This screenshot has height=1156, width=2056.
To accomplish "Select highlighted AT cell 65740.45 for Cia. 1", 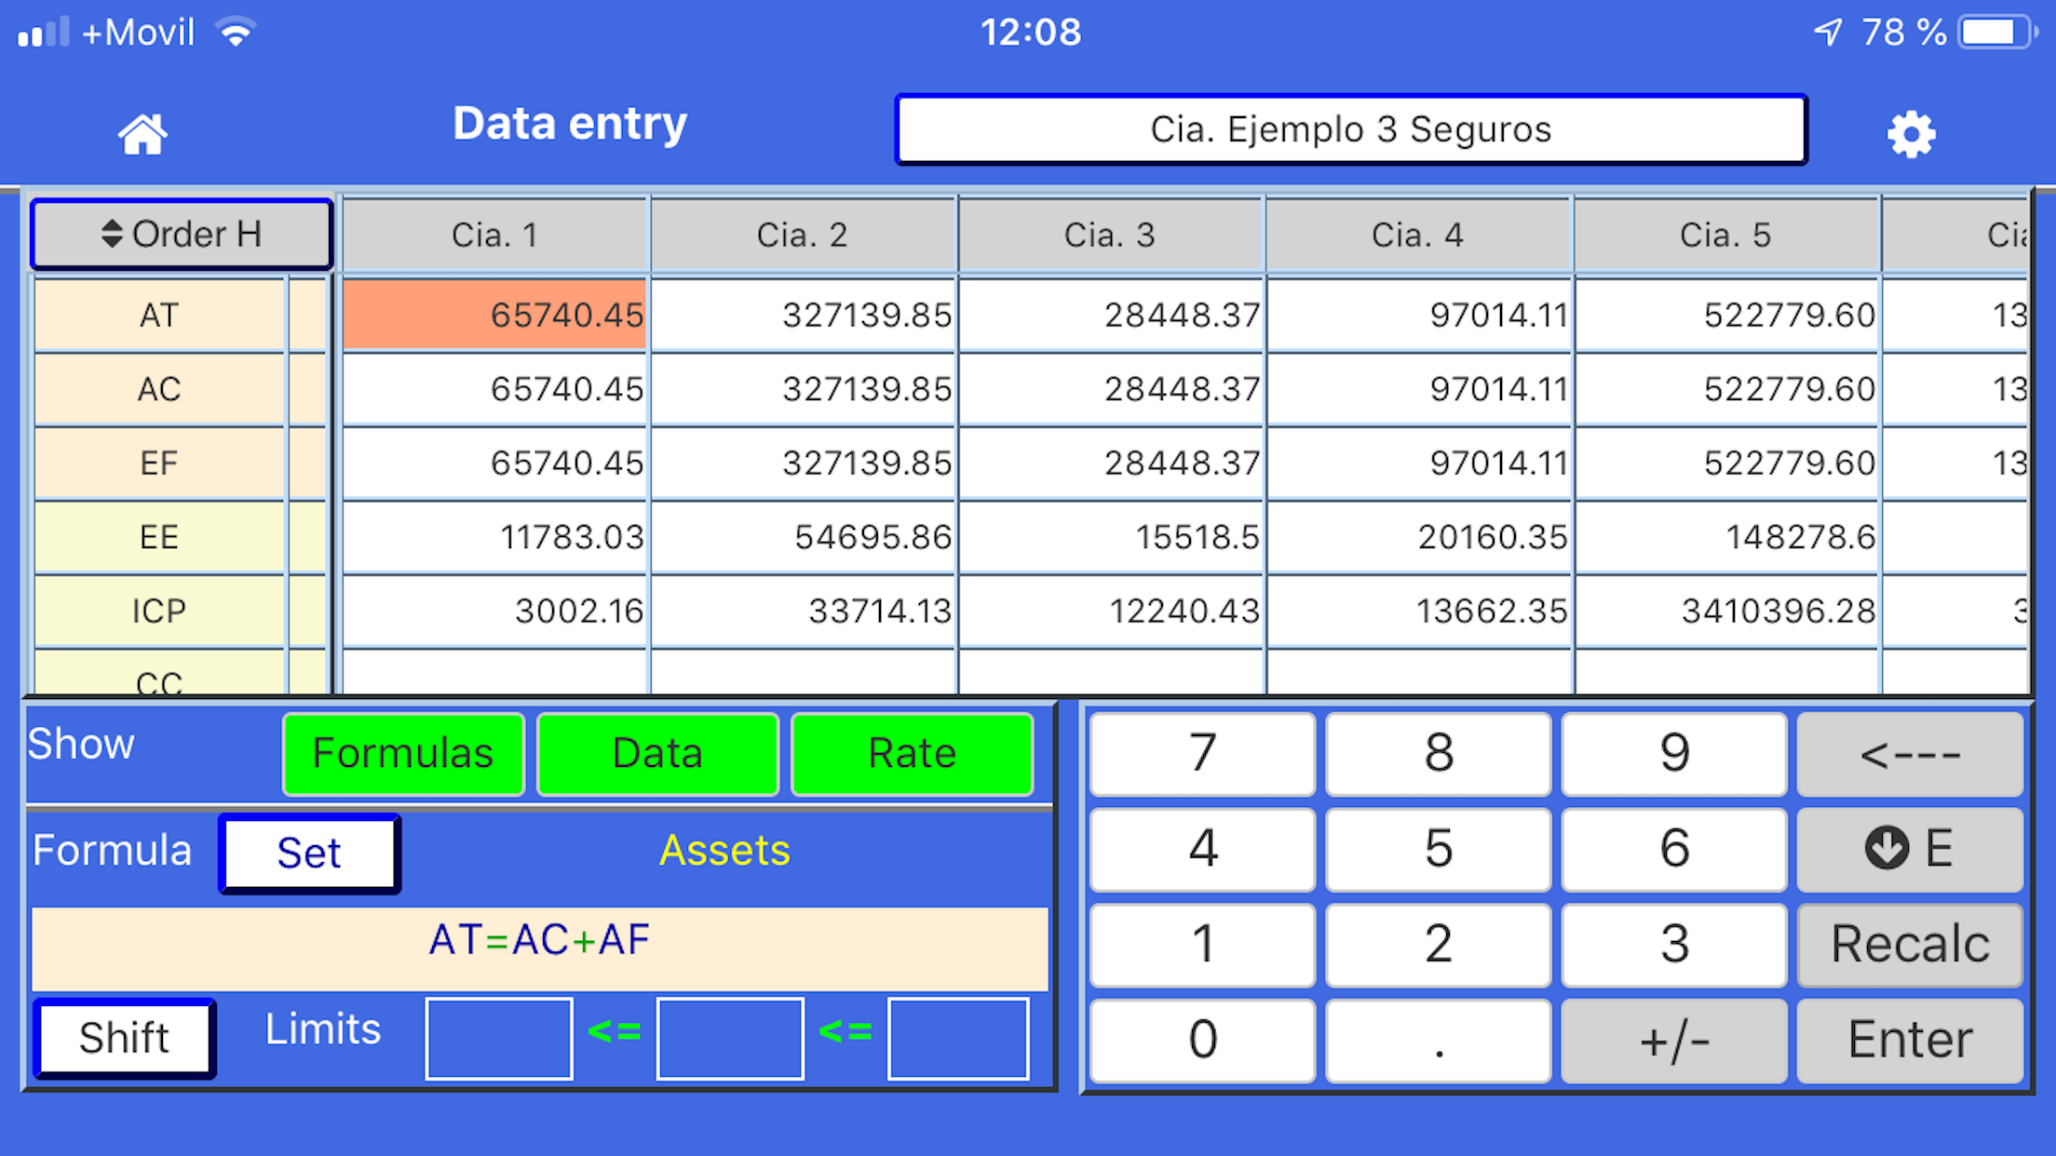I will (494, 315).
